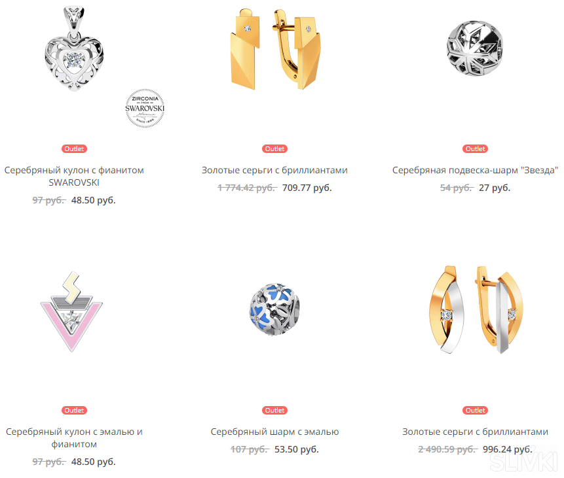
Task: Click the Zirconia from Swarovski badge
Action: coord(145,108)
